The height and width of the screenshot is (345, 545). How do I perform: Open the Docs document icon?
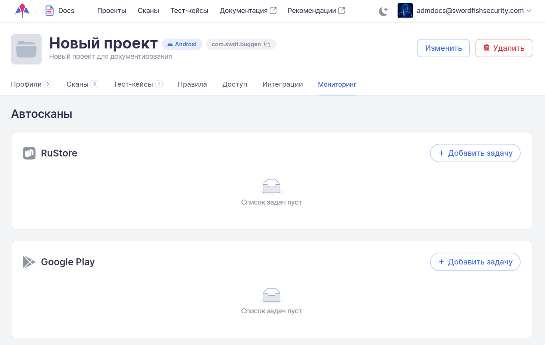(50, 11)
